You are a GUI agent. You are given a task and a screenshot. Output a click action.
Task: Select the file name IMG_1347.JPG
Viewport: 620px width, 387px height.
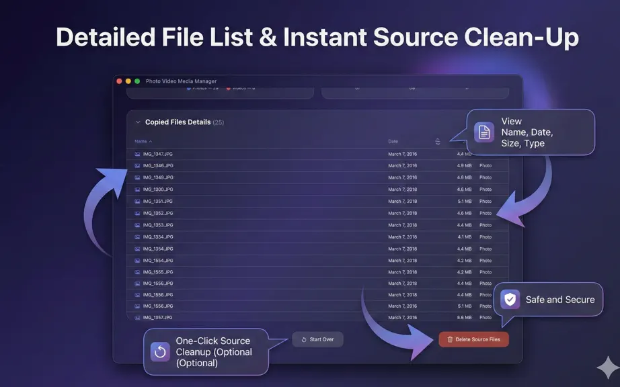click(158, 155)
